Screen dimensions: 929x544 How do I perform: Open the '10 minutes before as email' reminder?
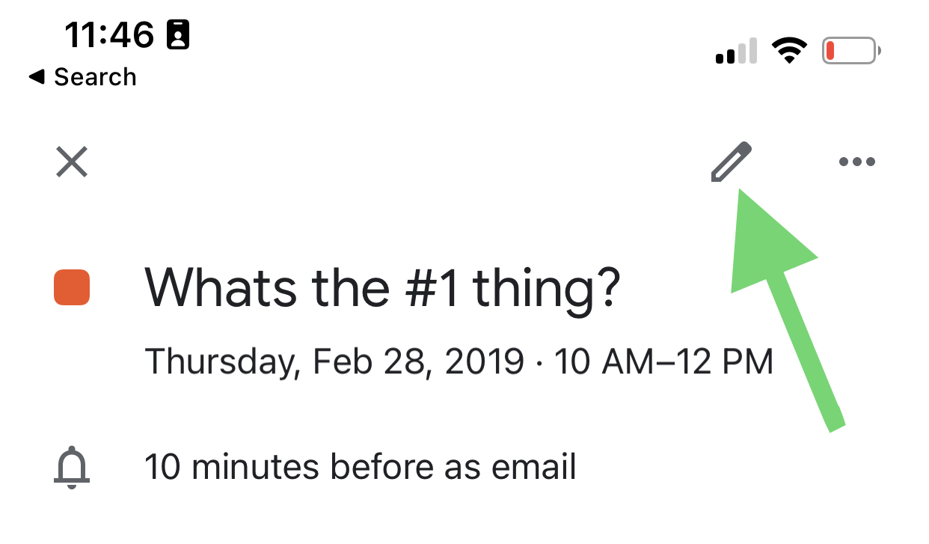pyautogui.click(x=361, y=467)
